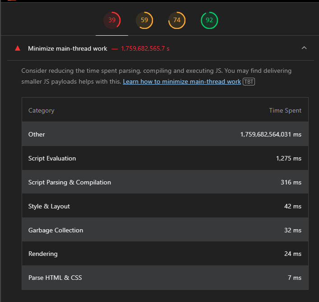
Task: Click the 1,759,682,565.7 s audit value
Action: click(x=145, y=48)
